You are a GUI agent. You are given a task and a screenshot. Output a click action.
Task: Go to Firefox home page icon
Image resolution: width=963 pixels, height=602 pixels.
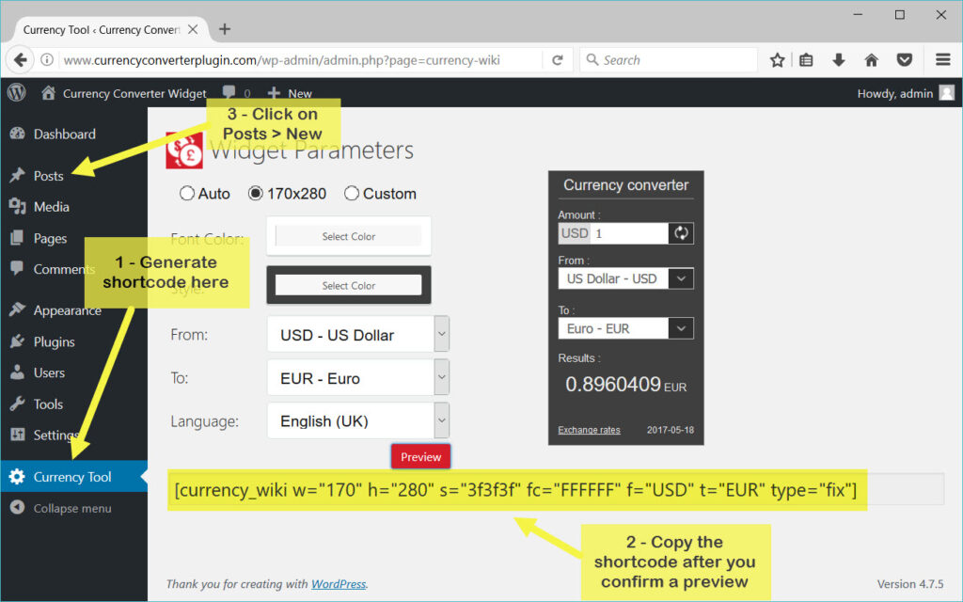coord(871,59)
